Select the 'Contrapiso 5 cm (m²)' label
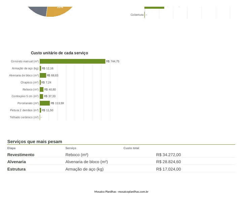This screenshot has width=242, height=200. coord(25,96)
